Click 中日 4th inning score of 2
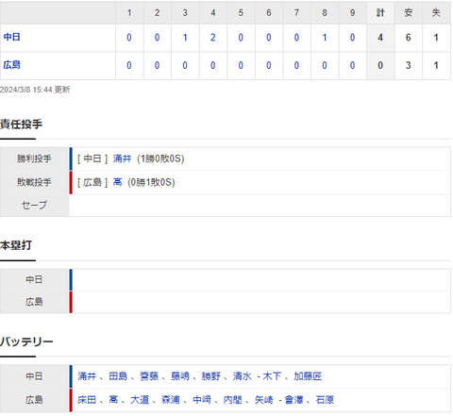Viewport: 453px width, 416px height. [x=213, y=38]
